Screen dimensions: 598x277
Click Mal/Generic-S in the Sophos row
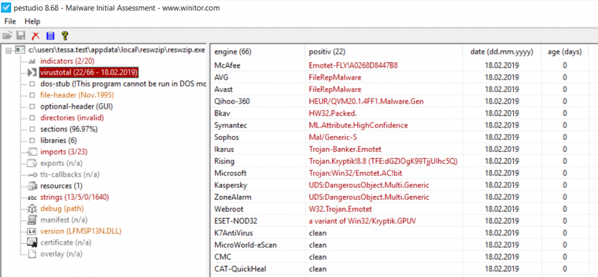(332, 137)
